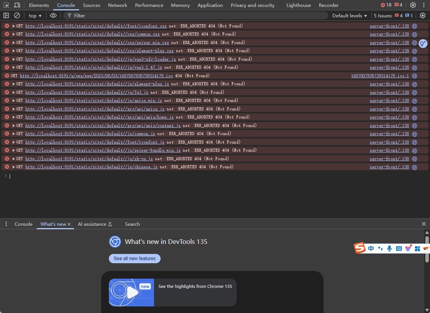This screenshot has width=430, height=313.
Task: Click the AI lightbulb explain-error icon
Action: (423, 43)
